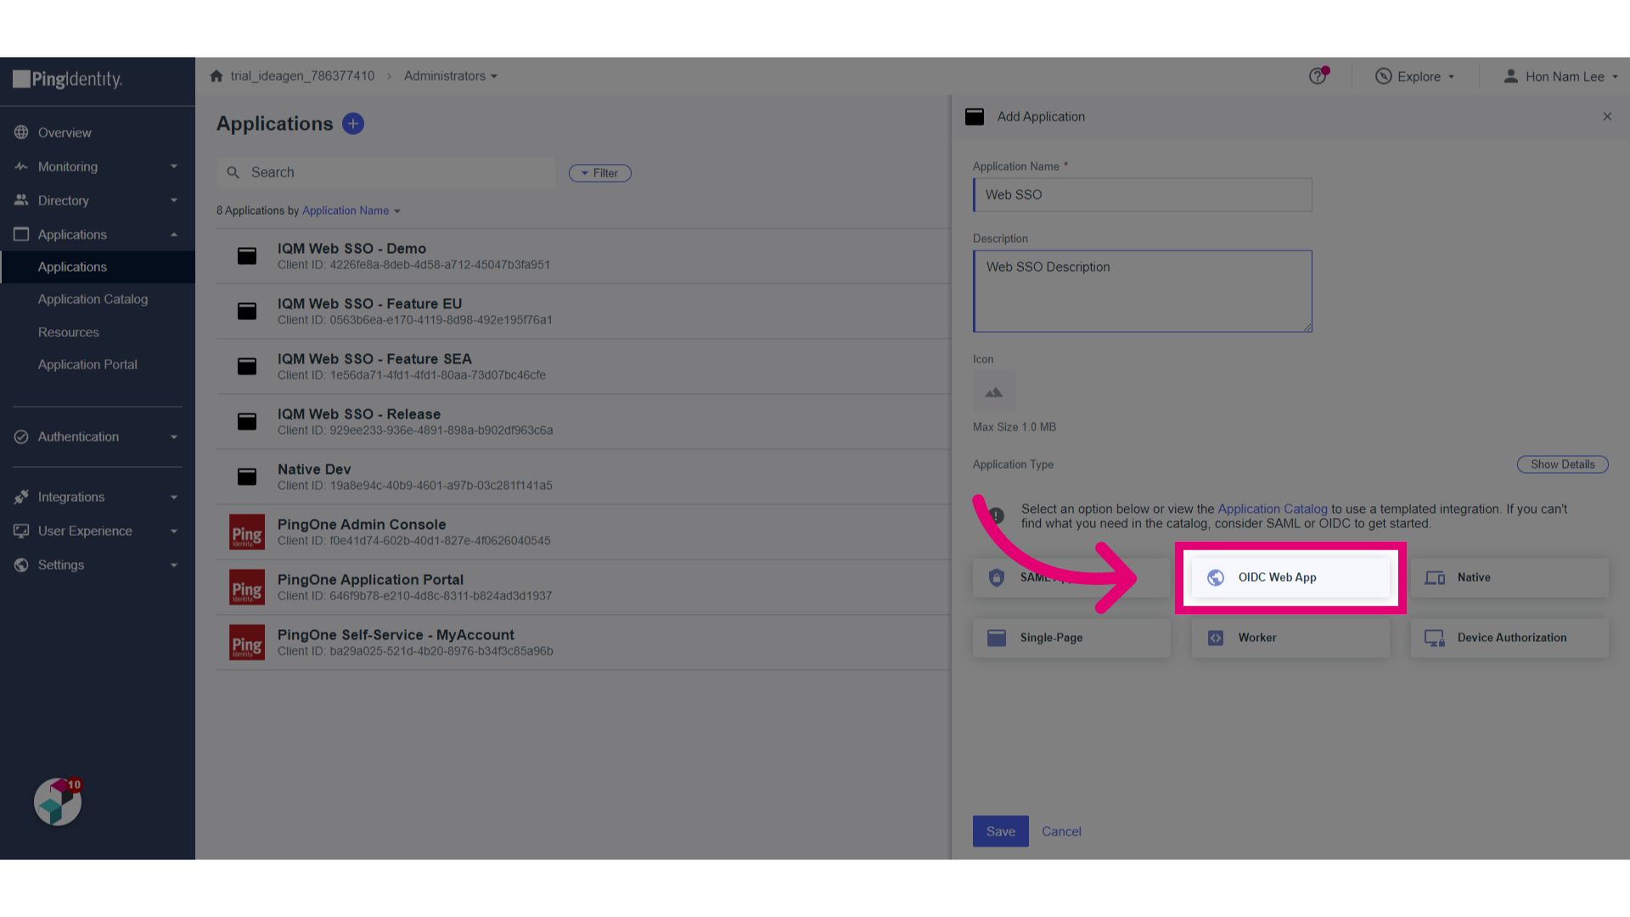The height and width of the screenshot is (917, 1630).
Task: Click the PingIdentity logo
Action: tap(68, 80)
